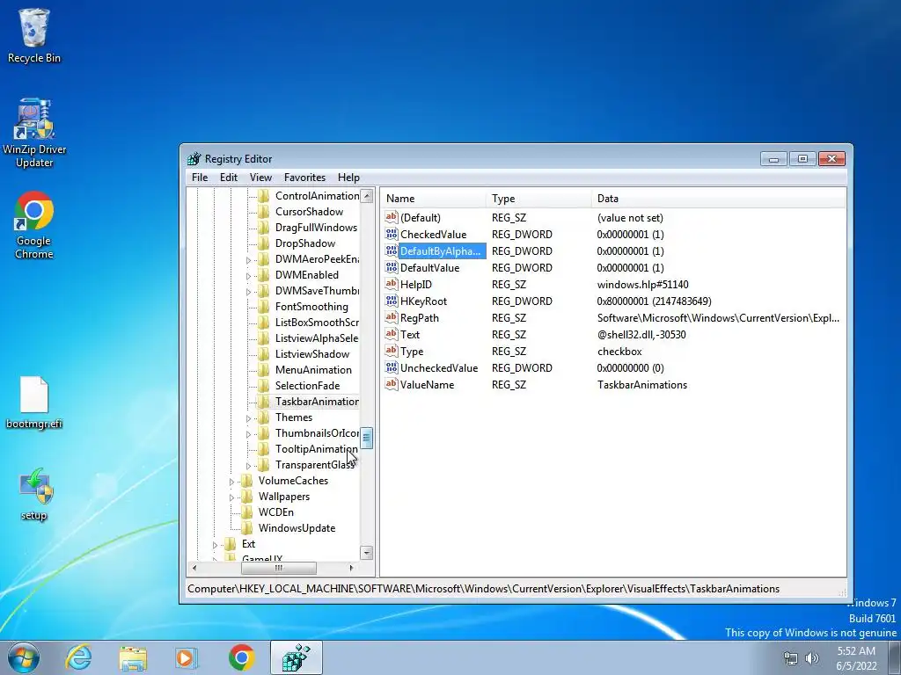Click the tree scroll up arrow
The image size is (901, 675).
pos(367,196)
